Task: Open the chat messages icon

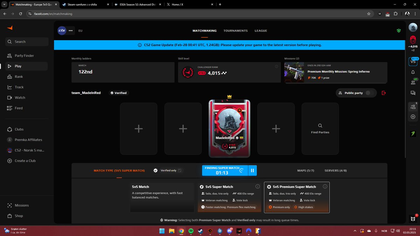Action: 413,93
